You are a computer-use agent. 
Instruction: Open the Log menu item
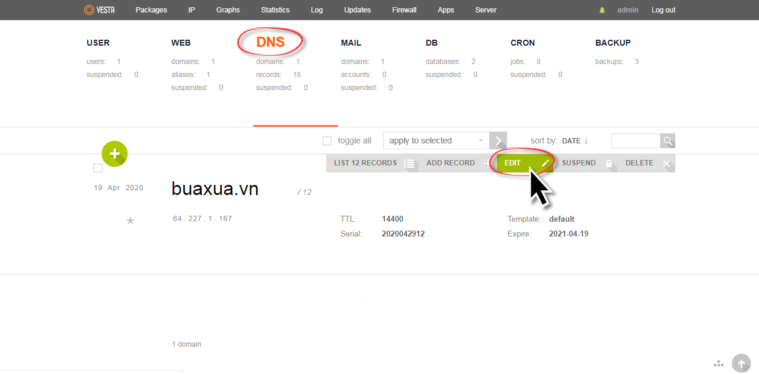point(317,10)
